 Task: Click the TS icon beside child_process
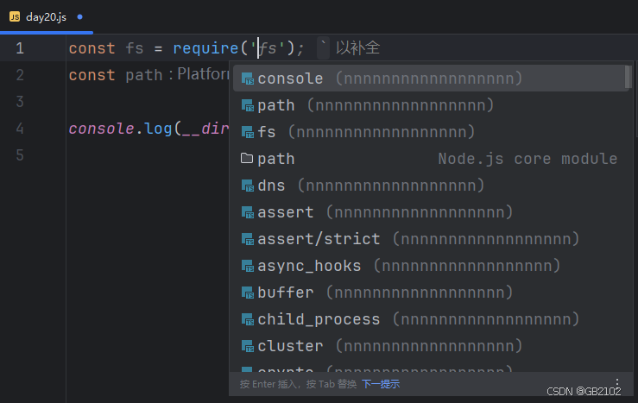tap(248, 319)
